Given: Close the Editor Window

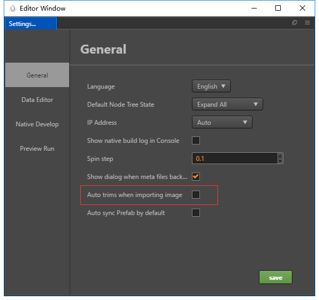Looking at the screenshot, I should (303, 8).
